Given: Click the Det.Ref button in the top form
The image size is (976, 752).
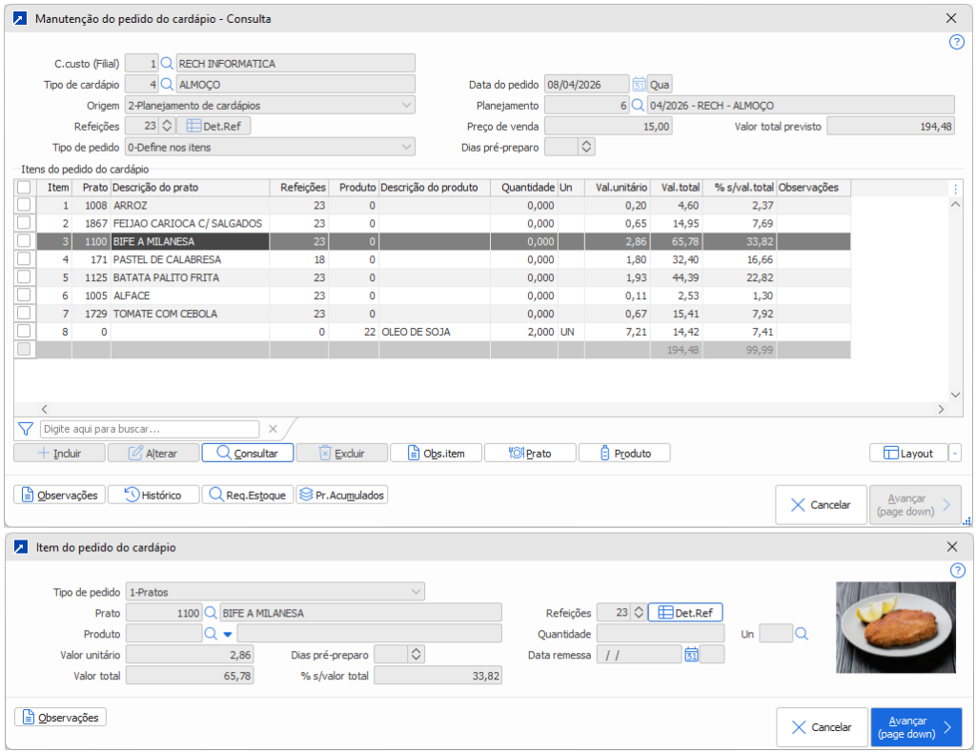Looking at the screenshot, I should pyautogui.click(x=213, y=126).
